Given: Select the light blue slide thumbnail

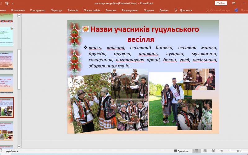Looking at the screenshot, I should click(7, 37).
